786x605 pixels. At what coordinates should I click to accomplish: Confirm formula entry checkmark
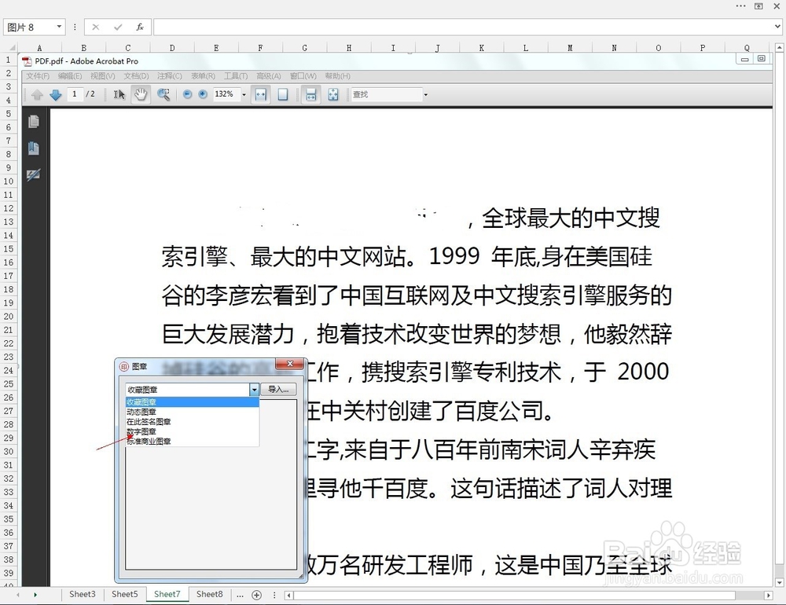pyautogui.click(x=118, y=27)
